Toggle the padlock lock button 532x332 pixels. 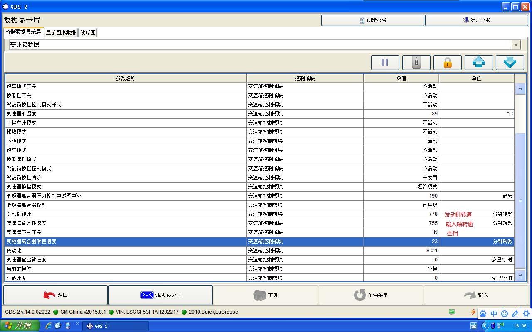coord(447,63)
